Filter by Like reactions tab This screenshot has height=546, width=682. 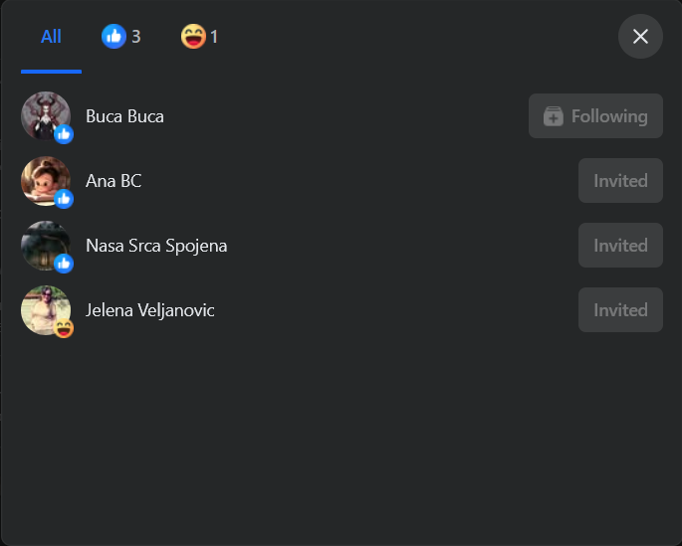(120, 37)
